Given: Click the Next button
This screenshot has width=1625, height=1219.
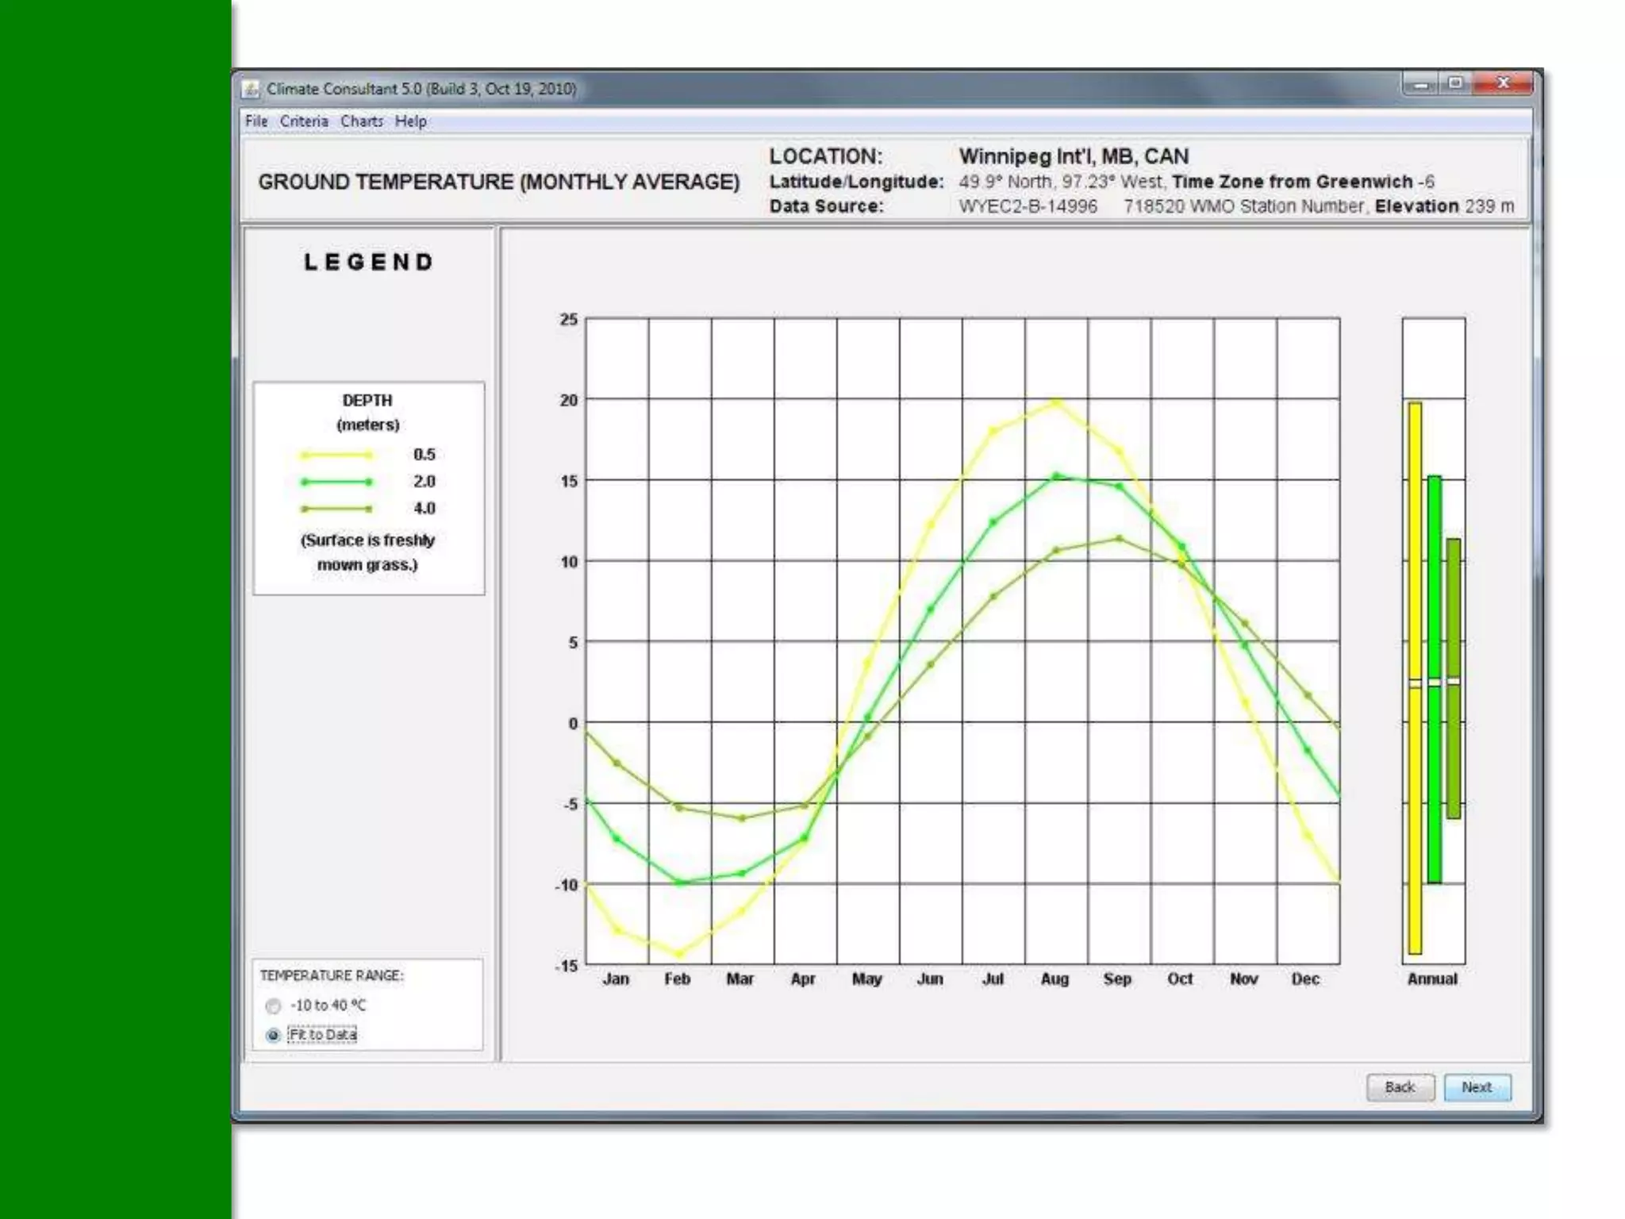Looking at the screenshot, I should 1477,1087.
